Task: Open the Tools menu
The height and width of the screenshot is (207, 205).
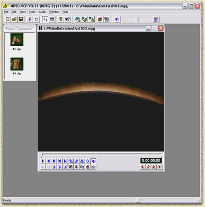Action: click(32, 12)
